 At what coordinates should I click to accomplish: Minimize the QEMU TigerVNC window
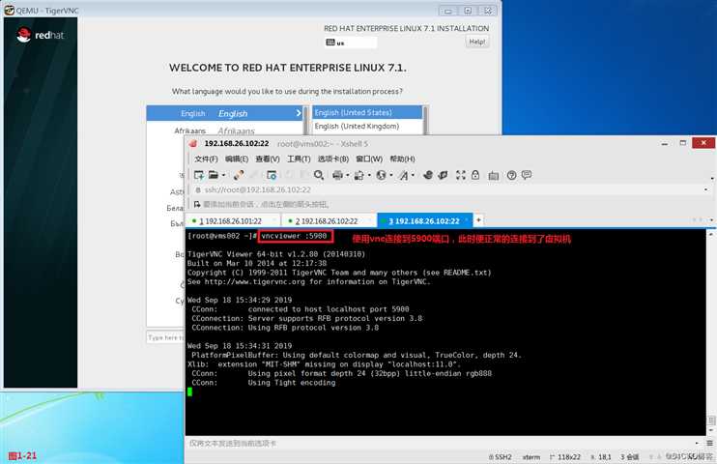[448, 11]
